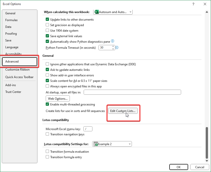Enable Use 1904 date system
This screenshot has height=172, width=211.
pos(47,31)
